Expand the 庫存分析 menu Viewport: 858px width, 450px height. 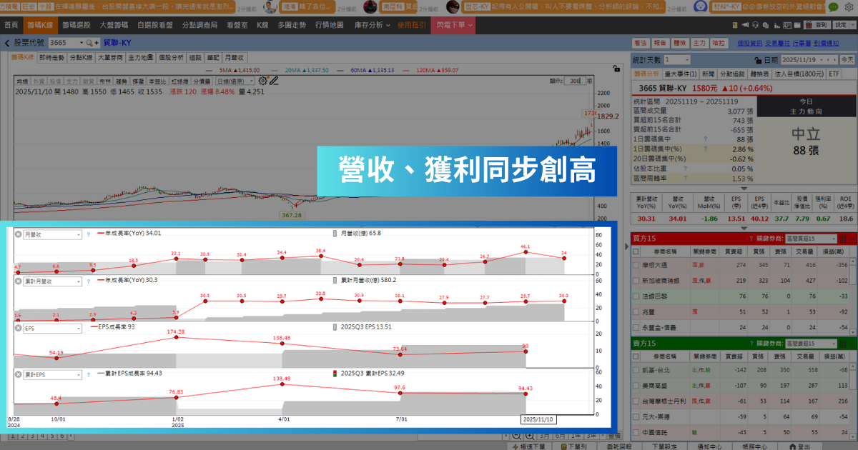(372, 25)
